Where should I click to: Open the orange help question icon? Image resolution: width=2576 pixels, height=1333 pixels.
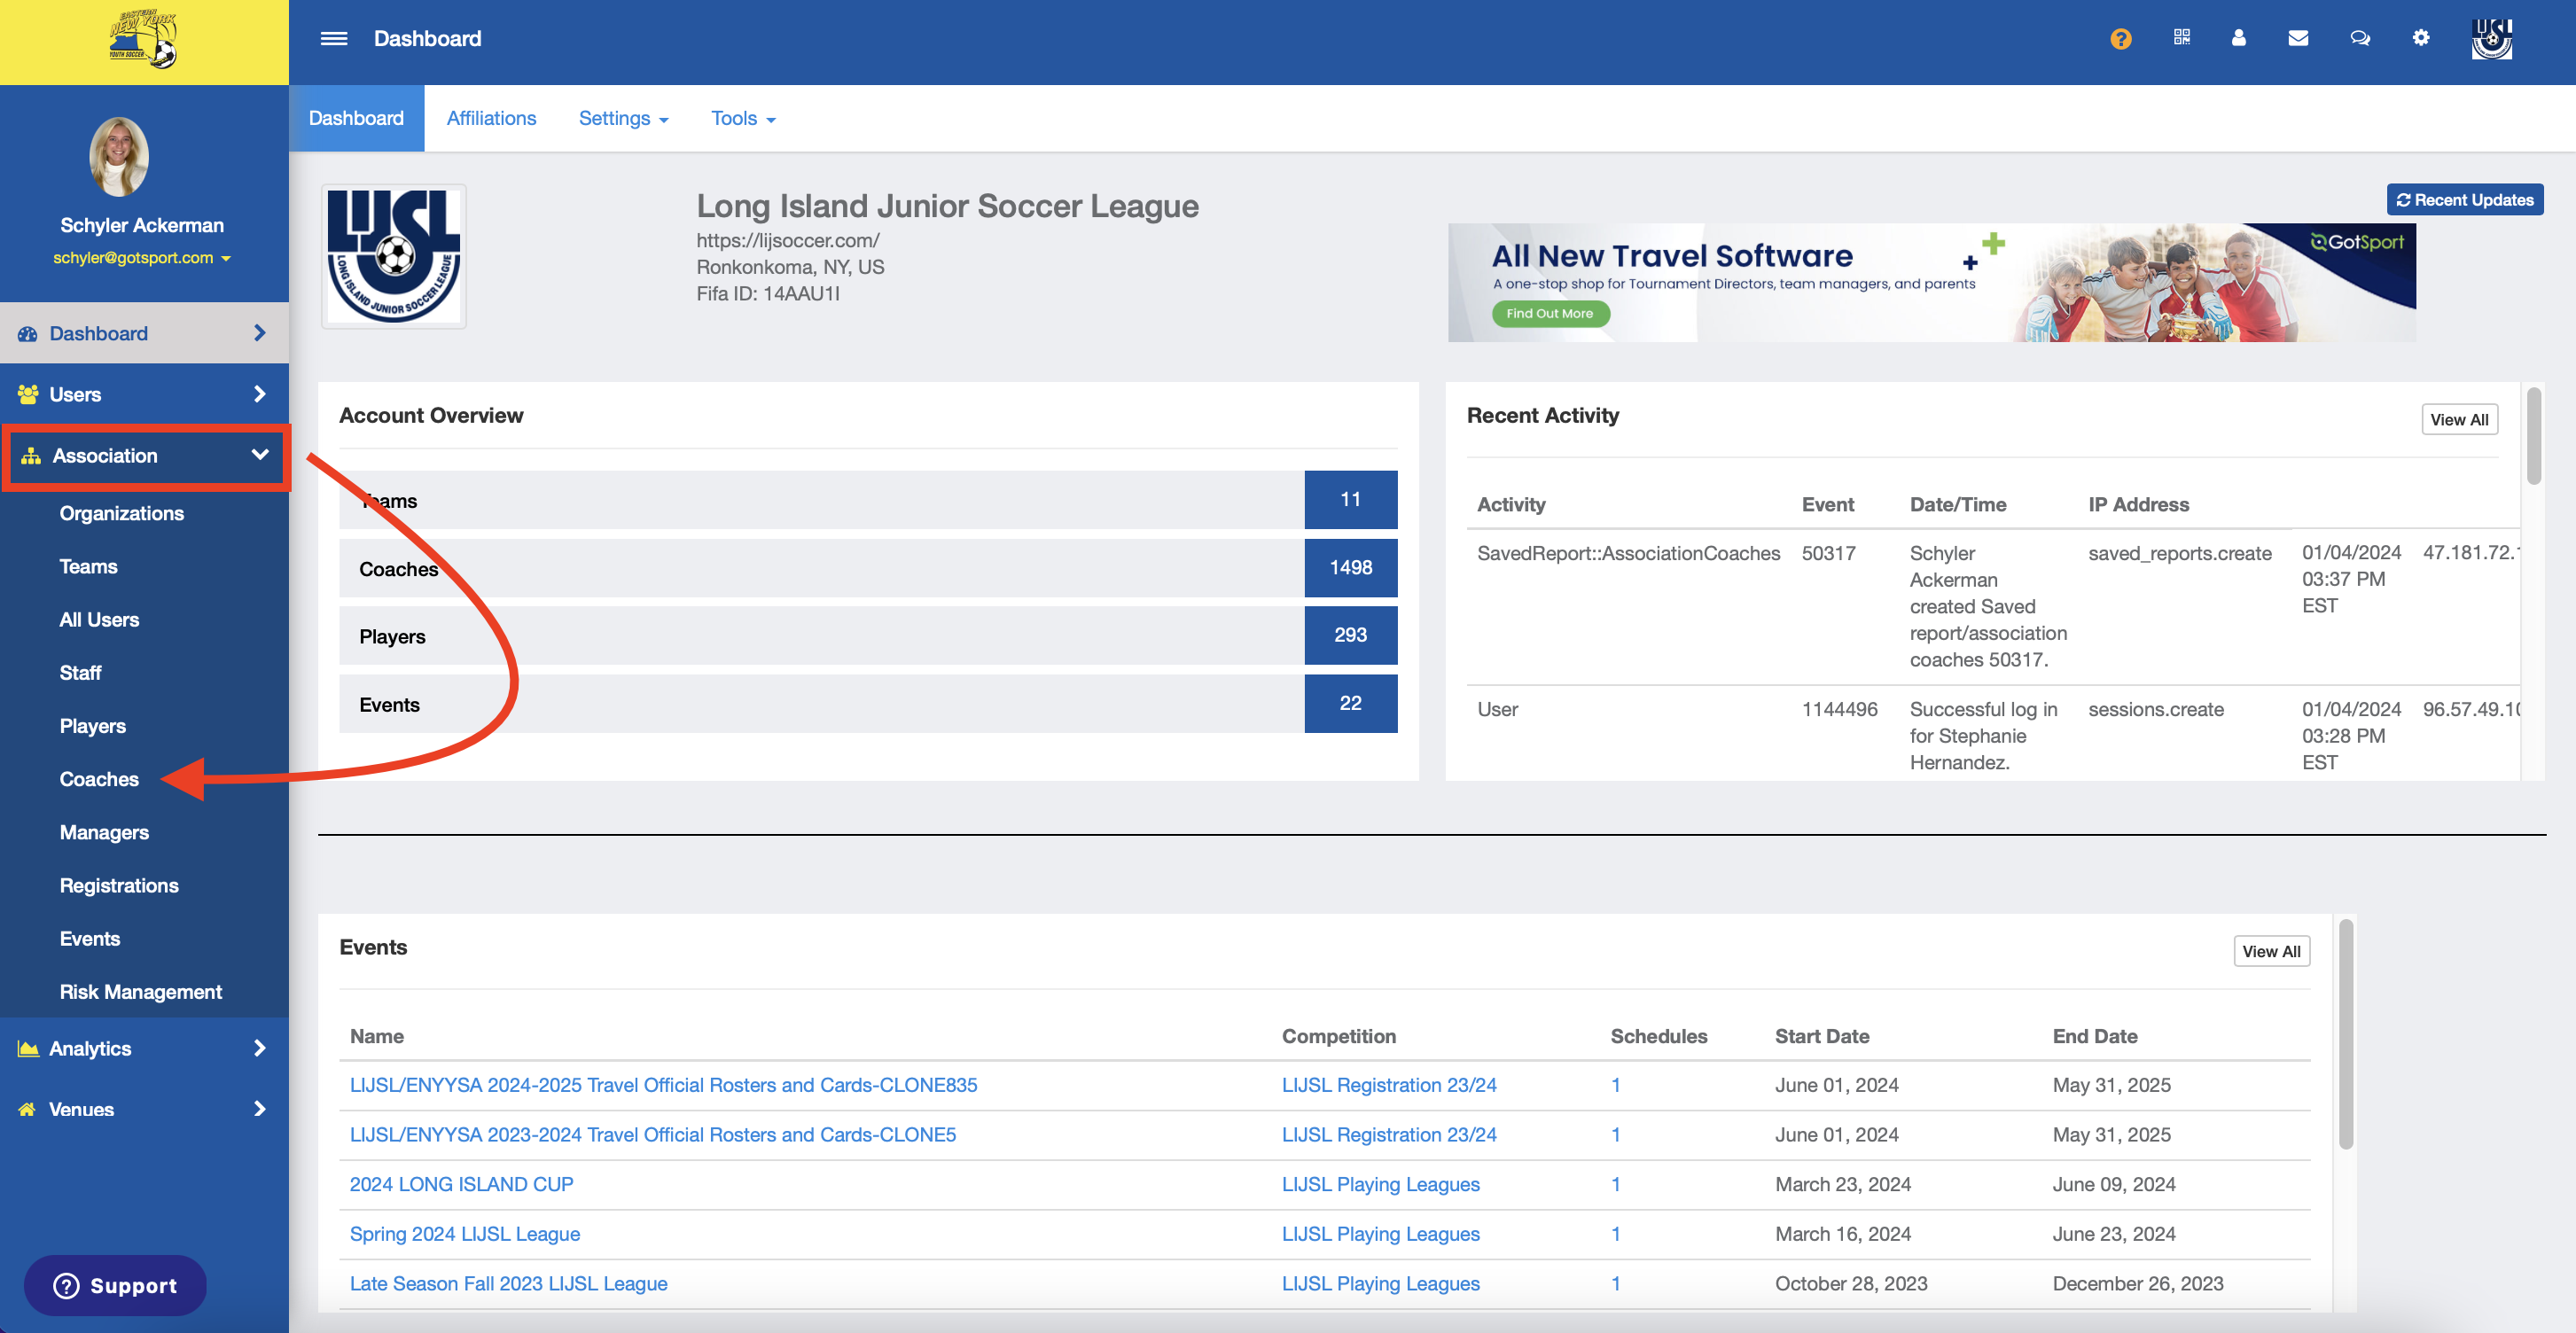[2120, 38]
